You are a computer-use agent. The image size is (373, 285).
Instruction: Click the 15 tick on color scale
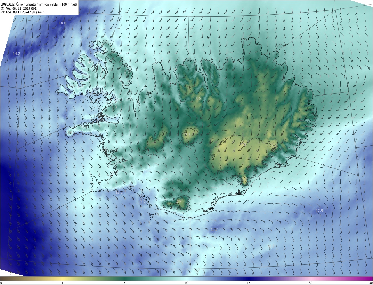pyautogui.click(x=249, y=283)
